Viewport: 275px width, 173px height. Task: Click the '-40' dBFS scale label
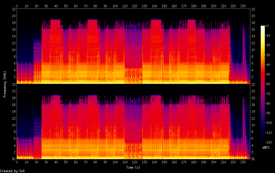pyautogui.click(x=268, y=65)
